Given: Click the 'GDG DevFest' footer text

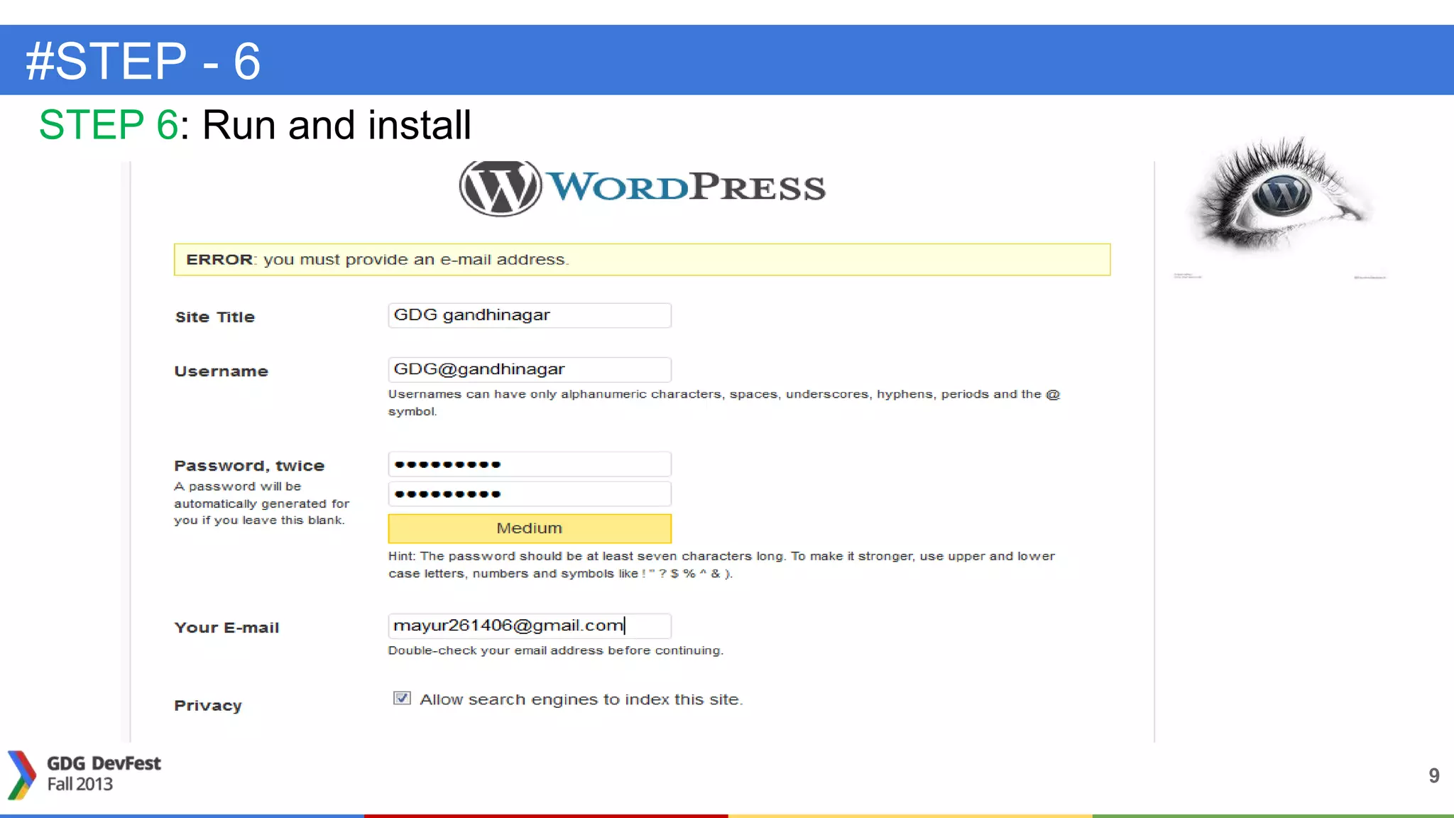Looking at the screenshot, I should coord(104,763).
